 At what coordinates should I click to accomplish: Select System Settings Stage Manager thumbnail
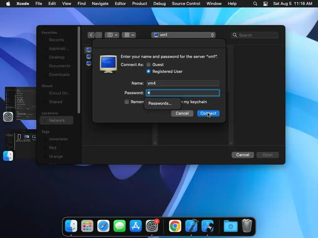click(x=21, y=103)
